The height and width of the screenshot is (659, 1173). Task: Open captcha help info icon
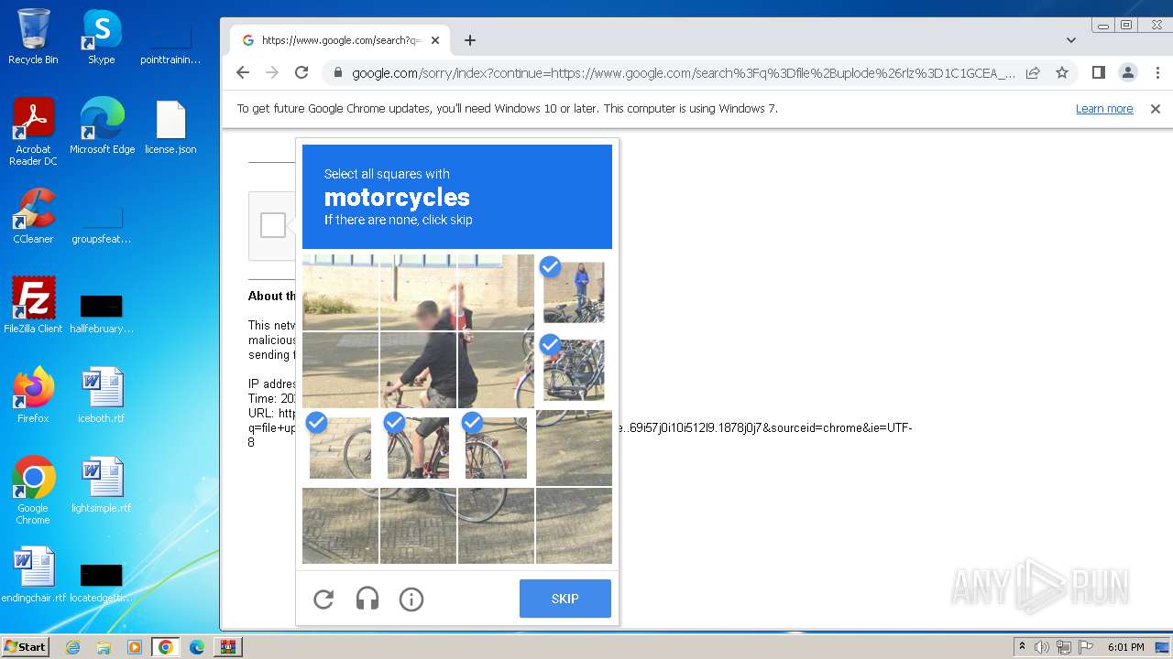[411, 600]
